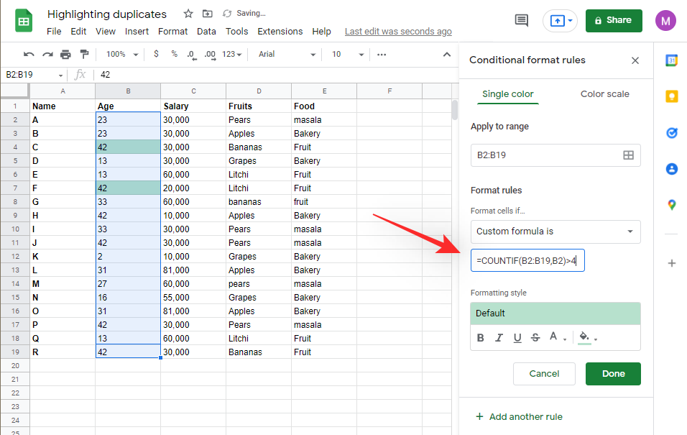Toggle Underline formatting style

(x=517, y=337)
